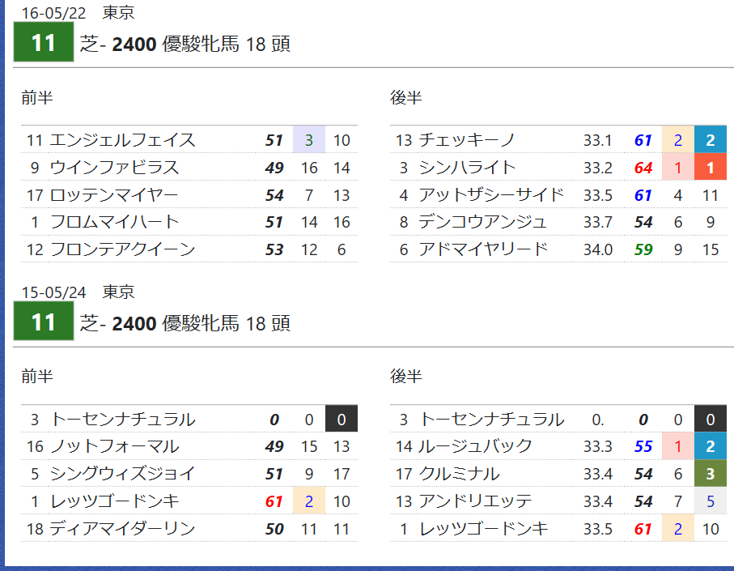This screenshot has width=734, height=571.
Task: Click green score 59 for アドマイヤリード
Action: coord(643,249)
